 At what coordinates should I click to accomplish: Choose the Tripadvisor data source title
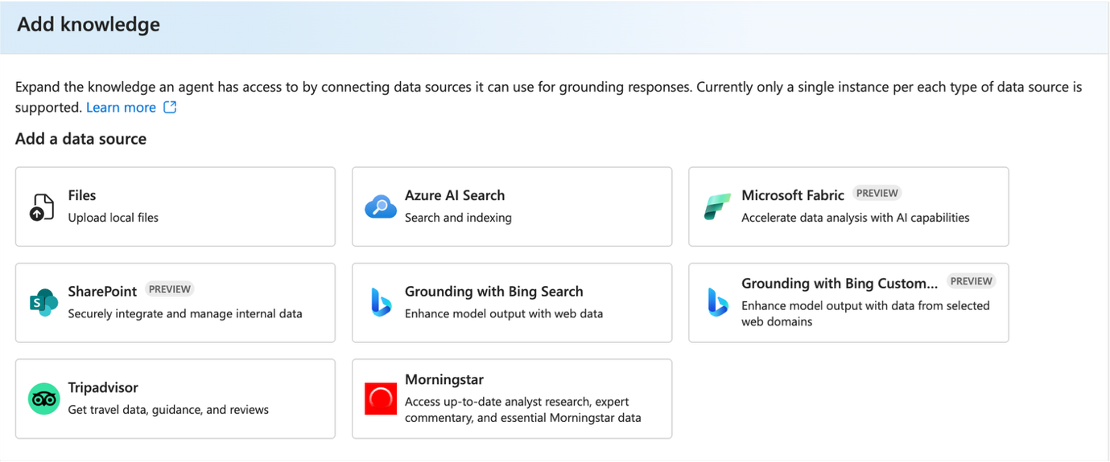tap(103, 387)
